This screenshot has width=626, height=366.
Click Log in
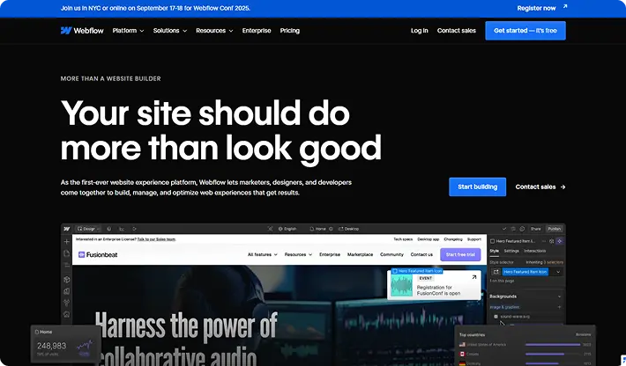419,31
